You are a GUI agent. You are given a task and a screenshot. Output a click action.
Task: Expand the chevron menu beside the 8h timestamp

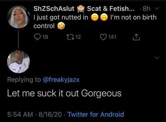pos(157,8)
